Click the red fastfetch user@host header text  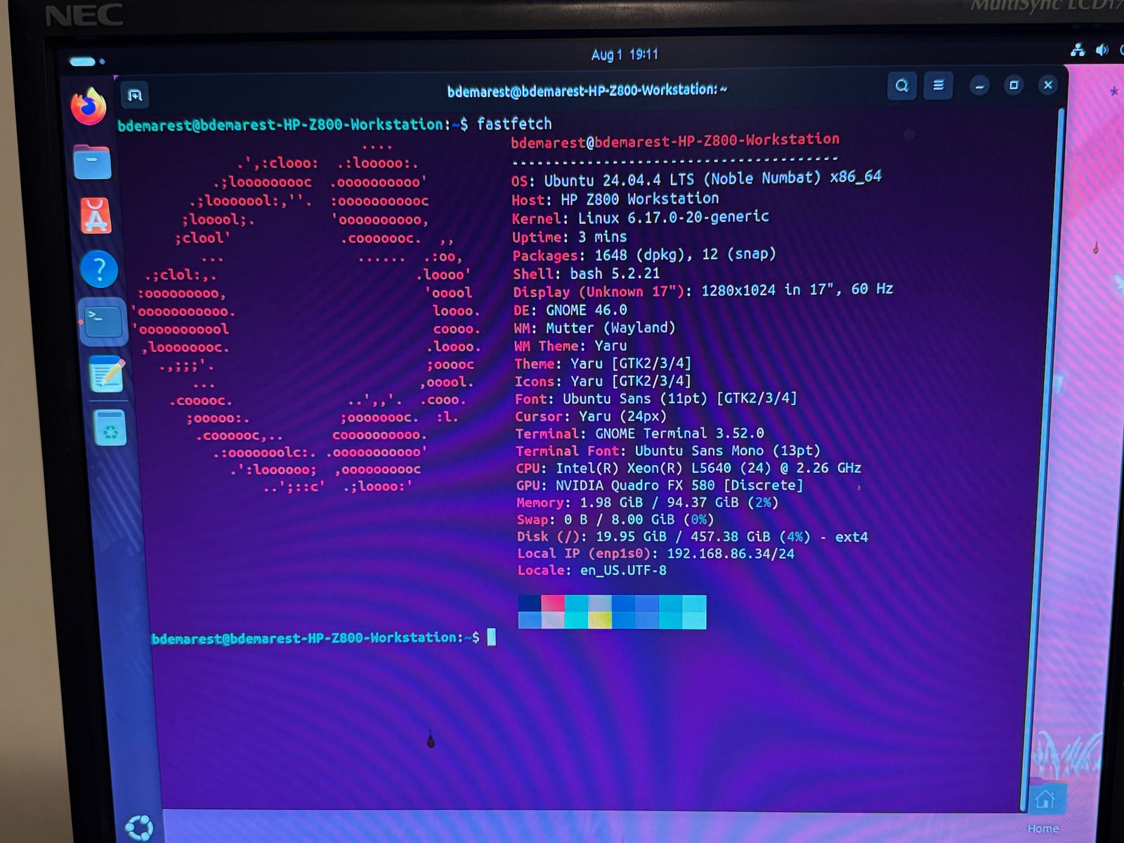(x=675, y=141)
